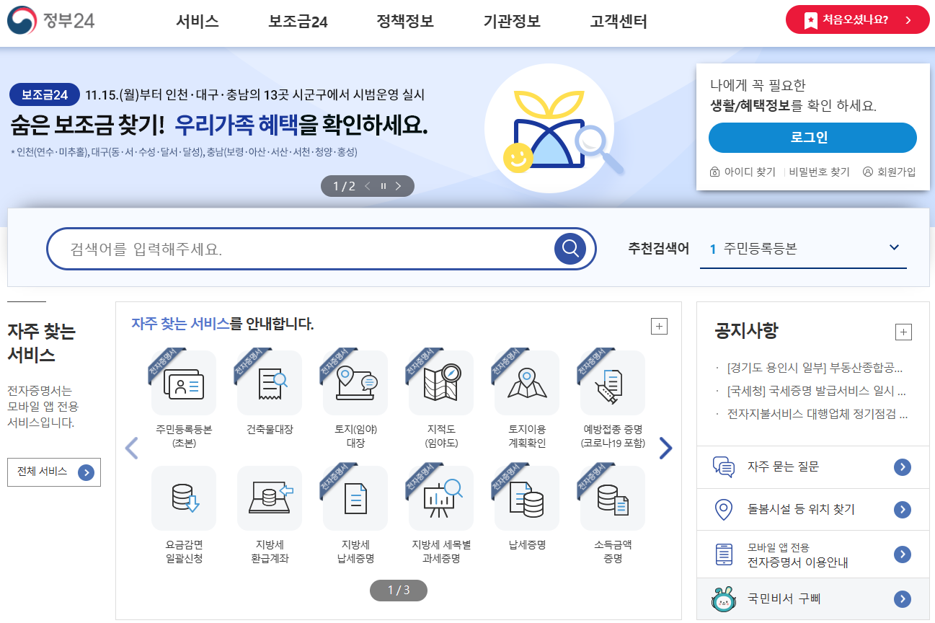Image resolution: width=935 pixels, height=623 pixels.
Task: Click the 처음오셨나요? button
Action: (858, 19)
